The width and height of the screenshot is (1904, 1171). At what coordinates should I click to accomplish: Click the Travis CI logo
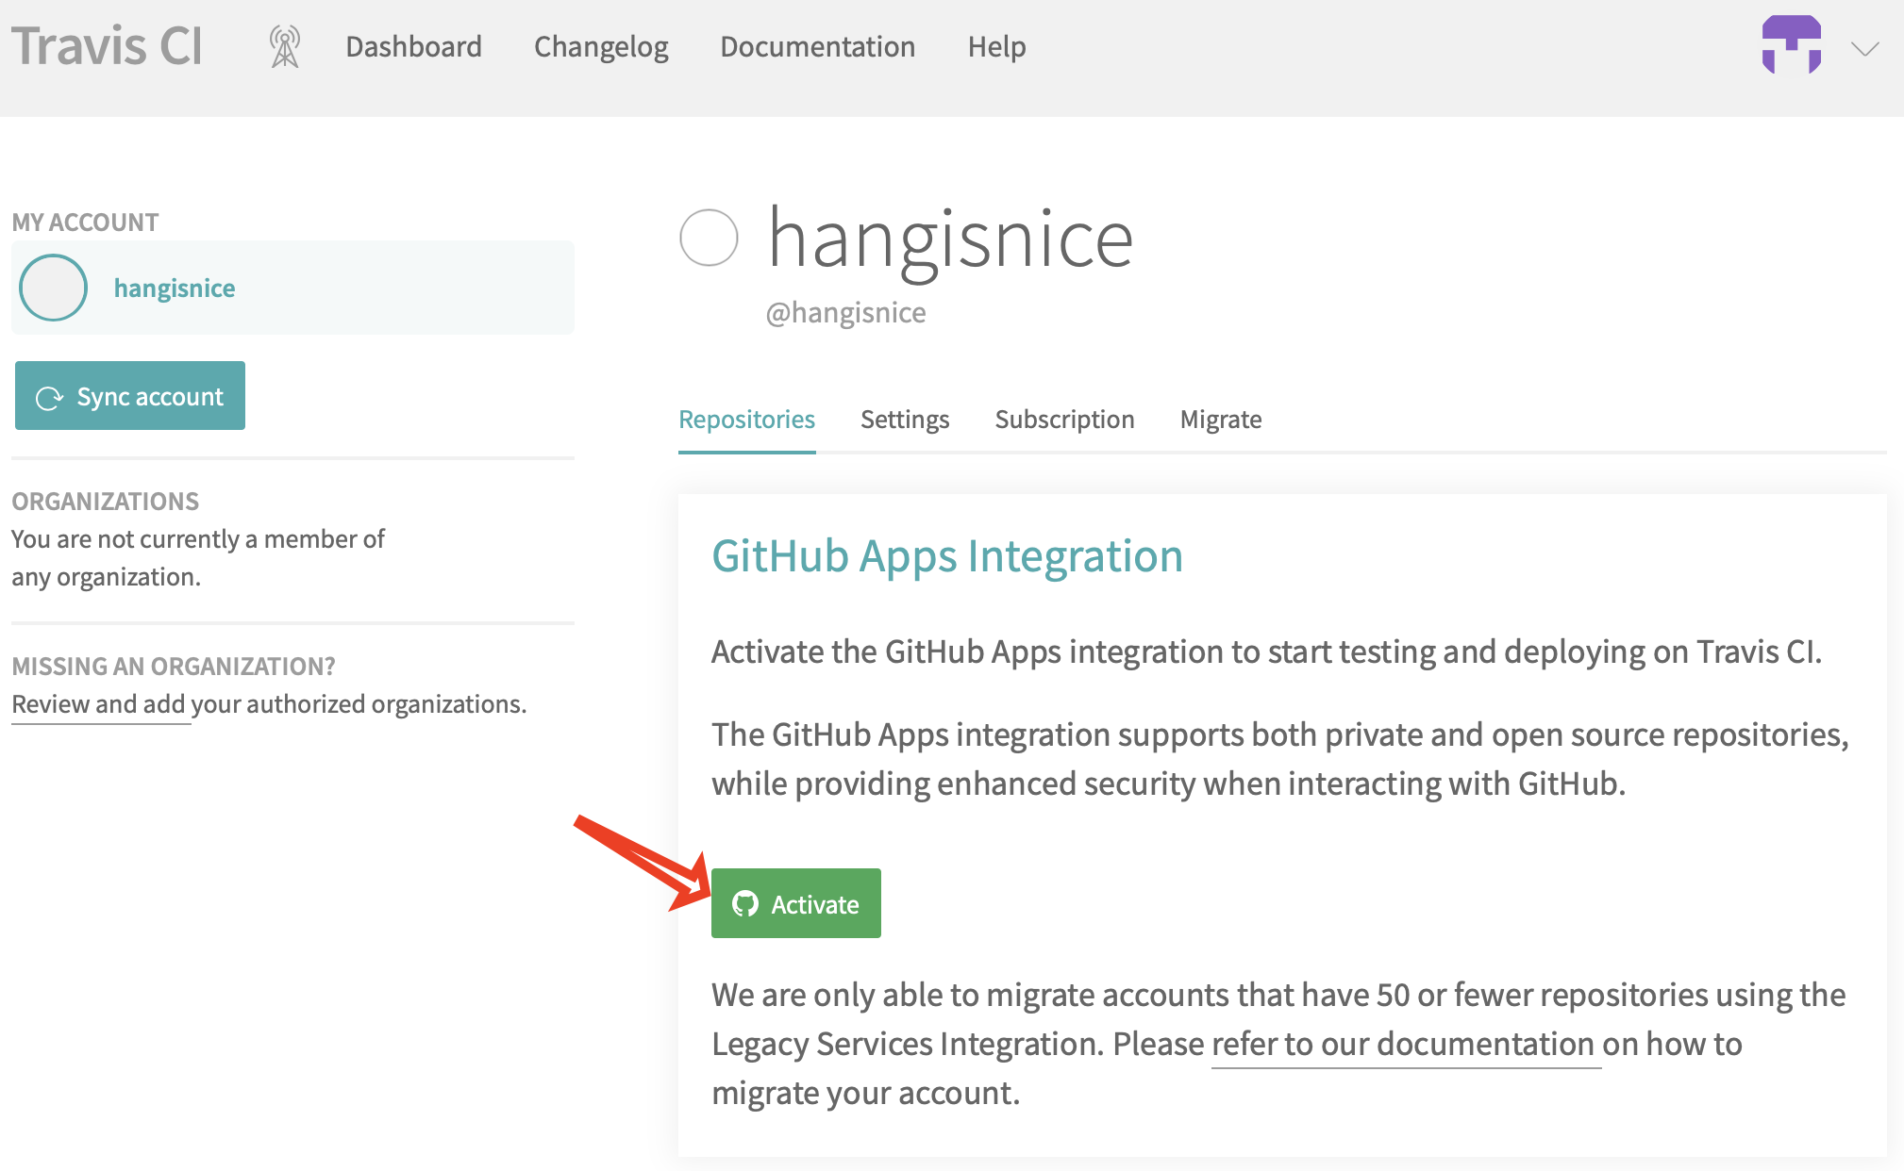point(107,46)
